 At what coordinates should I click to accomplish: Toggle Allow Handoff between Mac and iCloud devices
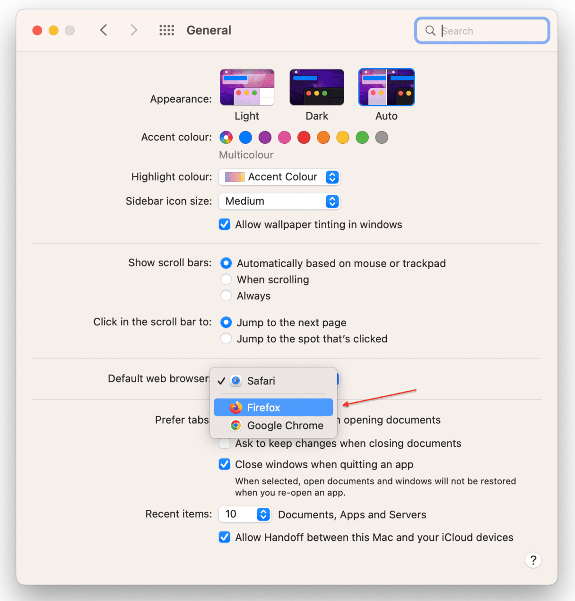point(225,537)
